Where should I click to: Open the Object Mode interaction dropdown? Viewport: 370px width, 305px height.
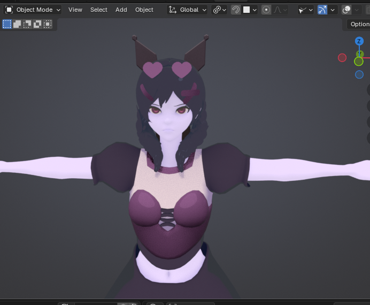pyautogui.click(x=33, y=10)
